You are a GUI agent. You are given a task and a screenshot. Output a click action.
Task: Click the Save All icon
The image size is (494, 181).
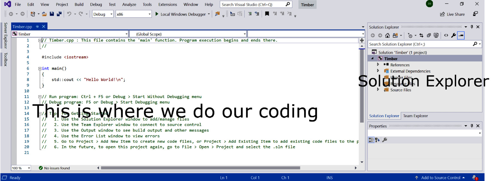click(x=59, y=14)
